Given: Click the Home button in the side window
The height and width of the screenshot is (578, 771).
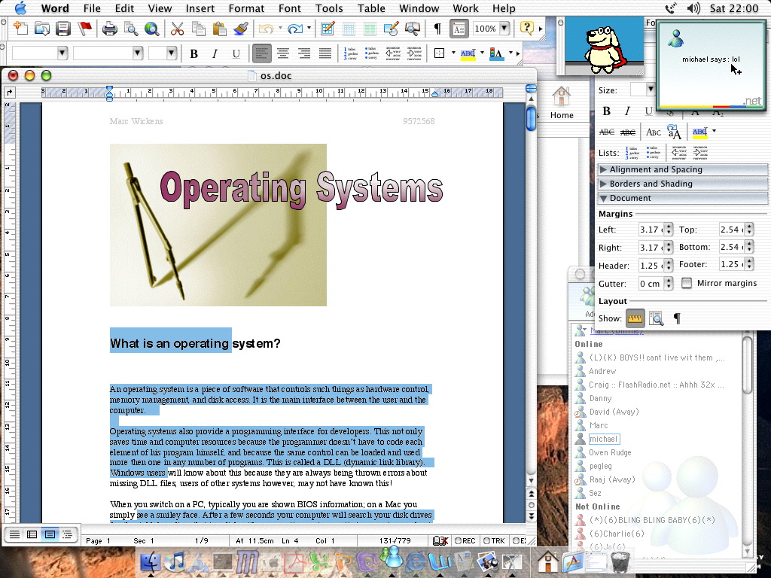Looking at the screenshot, I should pyautogui.click(x=562, y=102).
